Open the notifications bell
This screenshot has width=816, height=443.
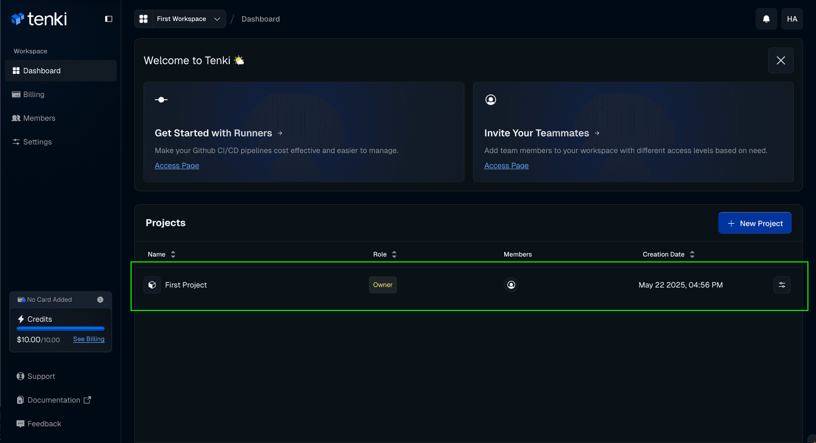point(766,19)
